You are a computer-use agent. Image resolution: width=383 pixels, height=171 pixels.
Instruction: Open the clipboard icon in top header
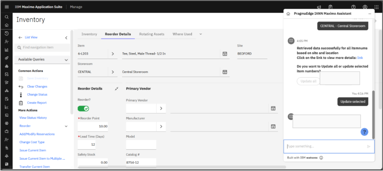(331, 7)
